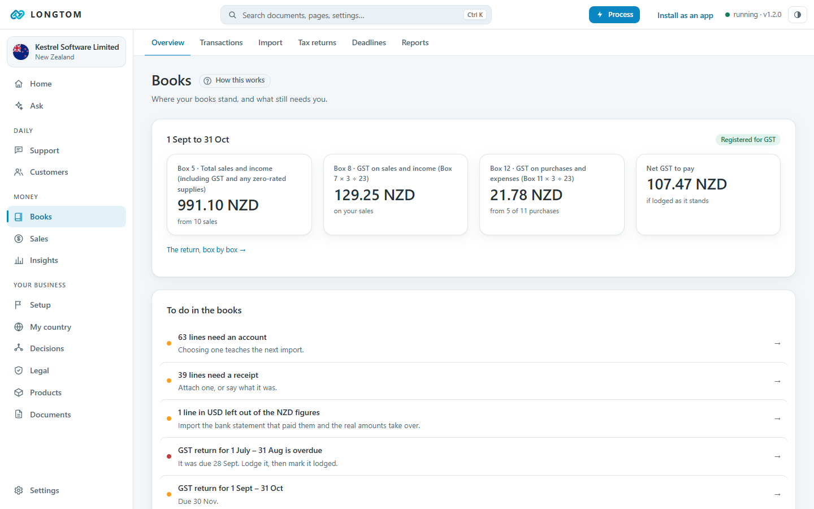Click the Longtom logo icon
814x509 pixels.
pos(18,15)
